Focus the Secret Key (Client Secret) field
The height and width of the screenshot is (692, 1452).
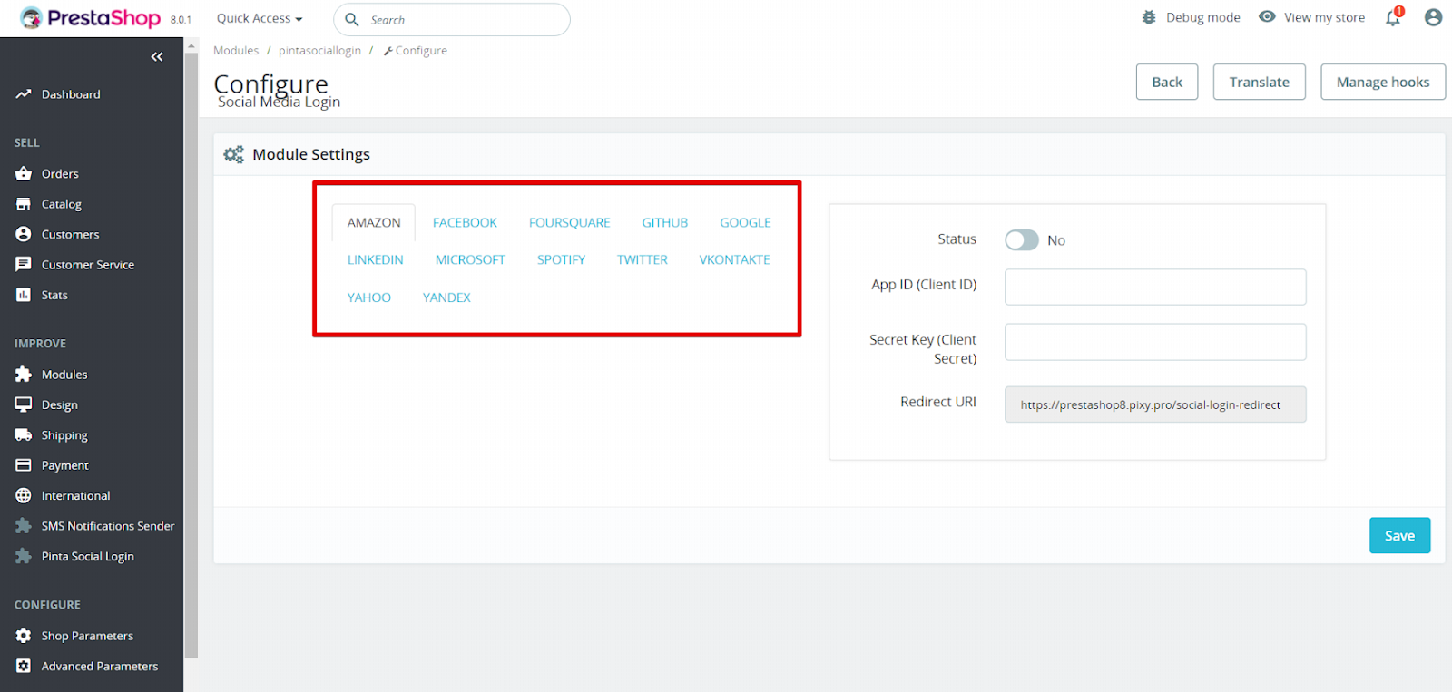(x=1155, y=342)
